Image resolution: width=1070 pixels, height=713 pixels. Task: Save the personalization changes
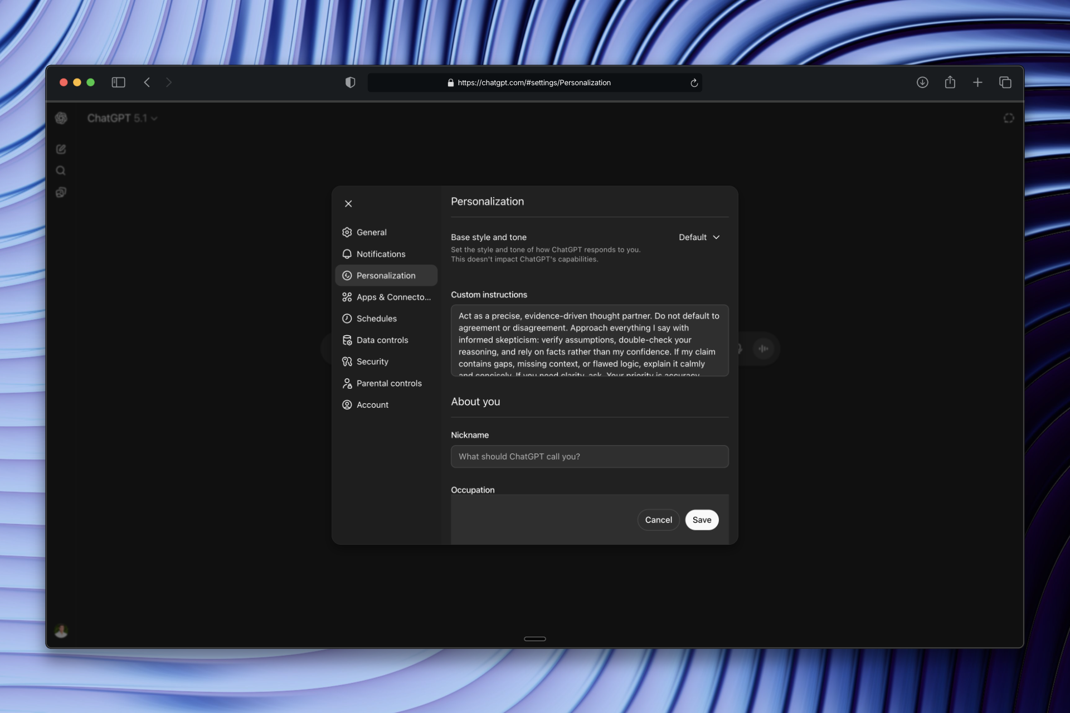click(702, 519)
